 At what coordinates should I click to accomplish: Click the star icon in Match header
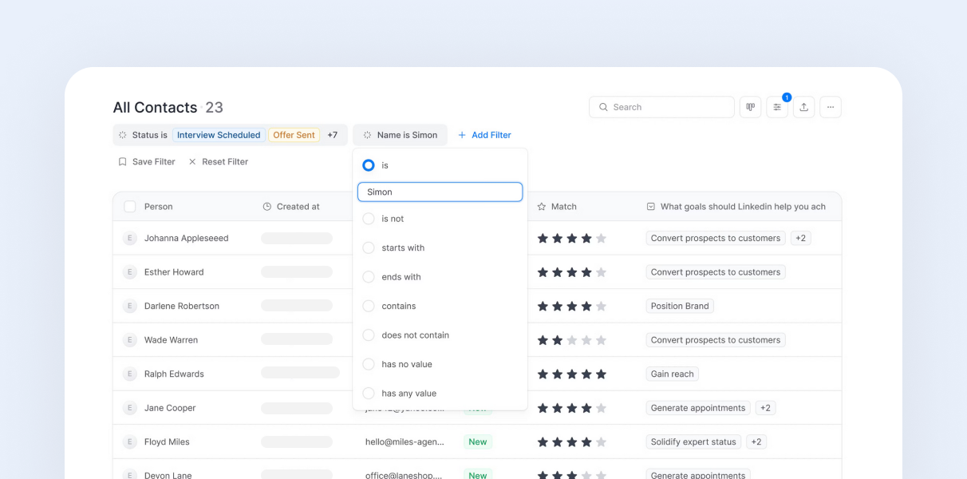coord(542,207)
